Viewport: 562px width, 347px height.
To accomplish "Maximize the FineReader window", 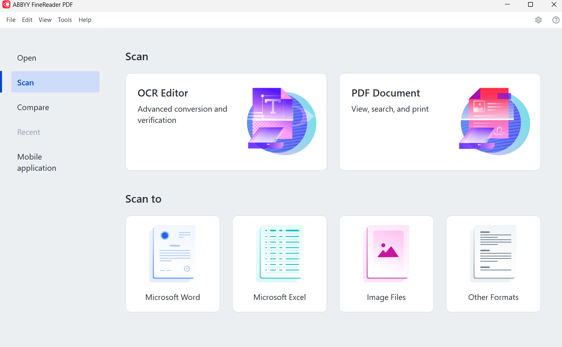I will (x=530, y=4).
